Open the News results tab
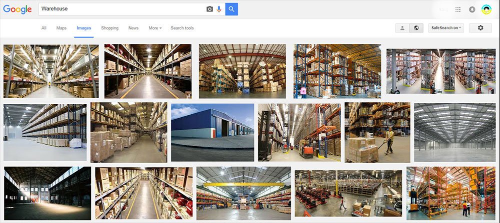This screenshot has width=500, height=223. pyautogui.click(x=133, y=28)
